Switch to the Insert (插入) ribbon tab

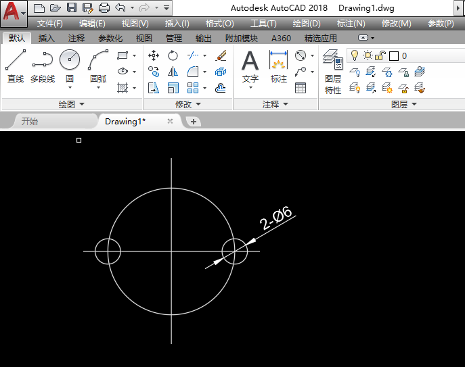pos(47,38)
